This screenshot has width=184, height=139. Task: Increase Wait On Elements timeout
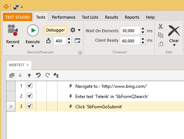point(143,29)
